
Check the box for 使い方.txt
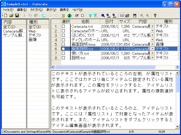click(x=63, y=53)
